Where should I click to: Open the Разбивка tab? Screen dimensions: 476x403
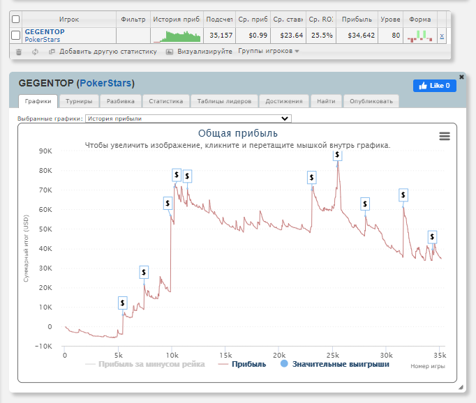(x=121, y=101)
